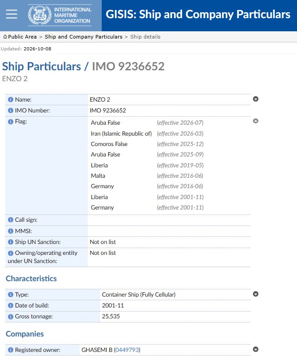Click info icon beside Date of build
Image resolution: width=297 pixels, height=361 pixels.
tap(10, 305)
